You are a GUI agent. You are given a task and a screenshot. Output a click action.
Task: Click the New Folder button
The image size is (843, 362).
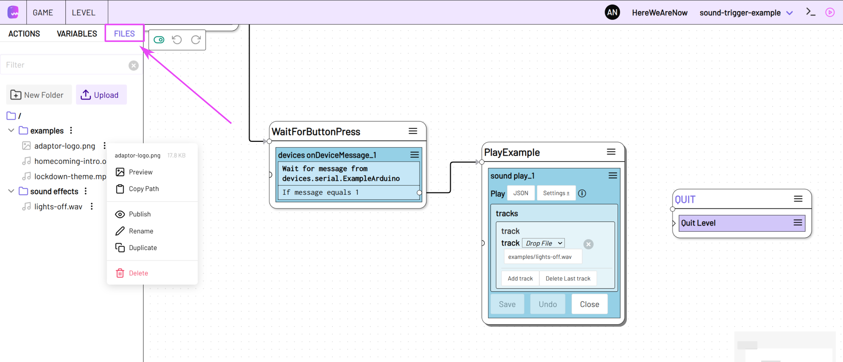39,95
